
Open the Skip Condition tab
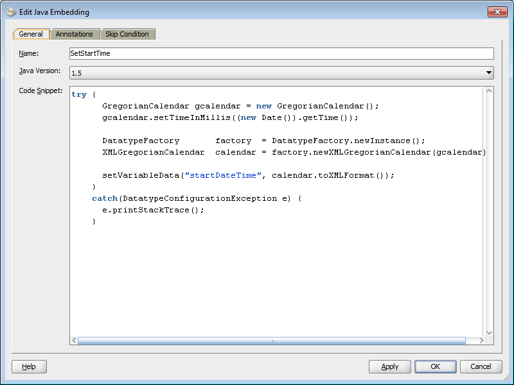[127, 34]
